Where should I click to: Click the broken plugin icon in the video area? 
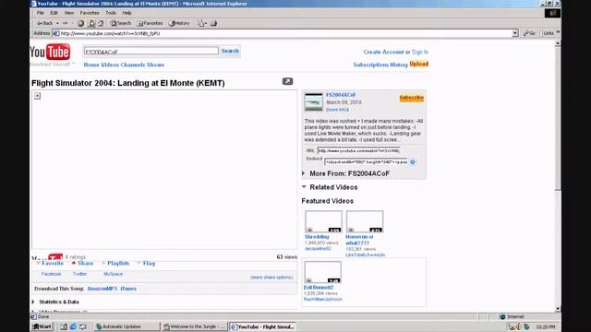click(37, 96)
